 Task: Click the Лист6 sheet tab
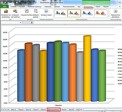tap(64, 110)
